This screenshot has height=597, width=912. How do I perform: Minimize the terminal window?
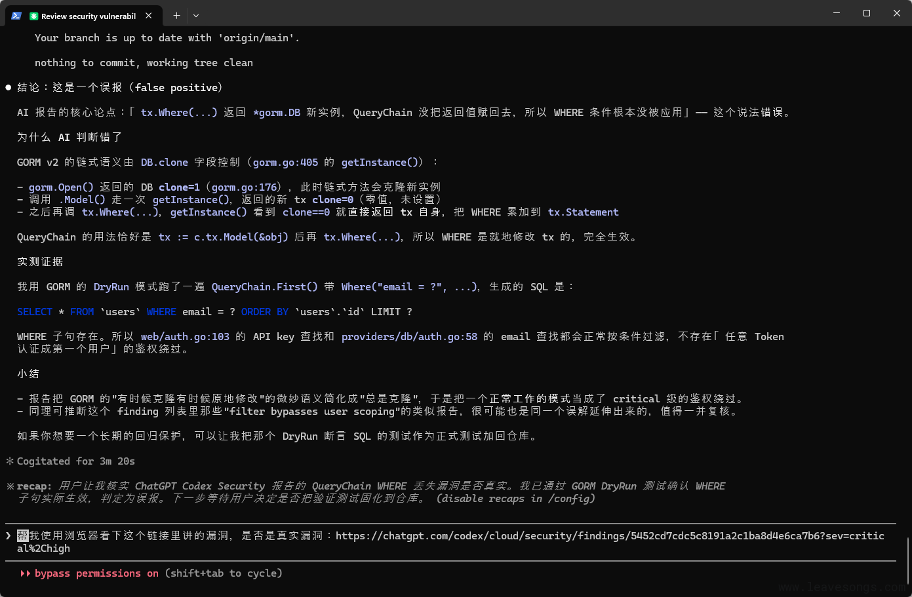tap(837, 13)
